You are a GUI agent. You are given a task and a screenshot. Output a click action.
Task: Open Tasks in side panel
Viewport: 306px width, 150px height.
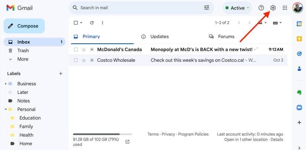(x=299, y=54)
